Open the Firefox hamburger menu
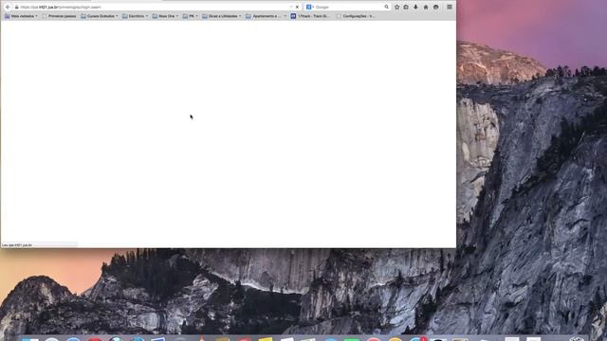The height and width of the screenshot is (341, 607). (450, 7)
